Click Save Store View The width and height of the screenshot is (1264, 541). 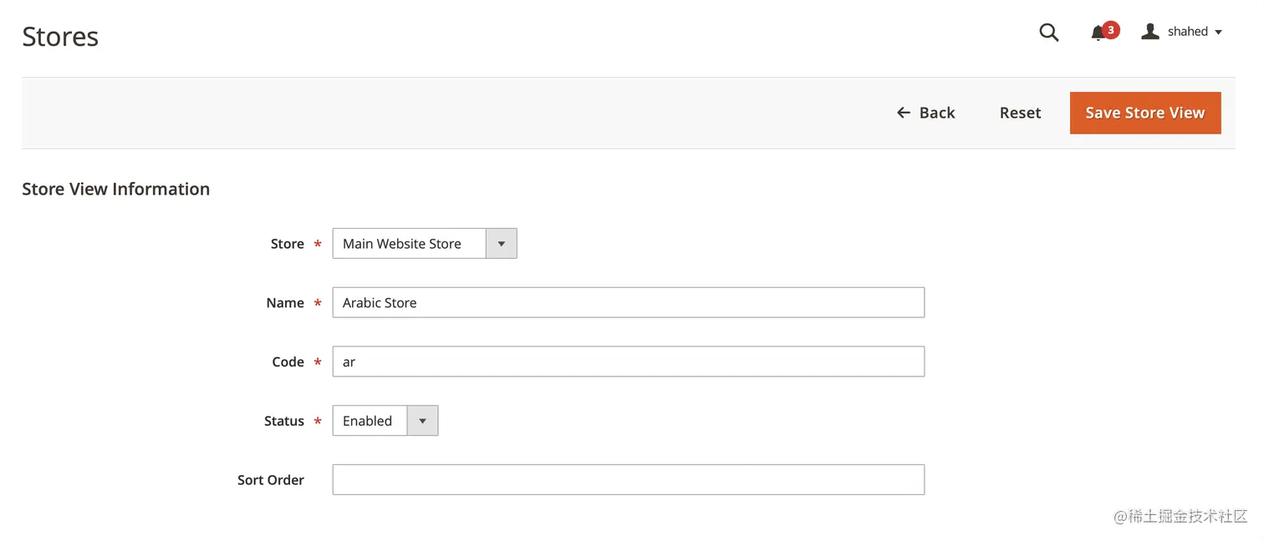(1144, 113)
